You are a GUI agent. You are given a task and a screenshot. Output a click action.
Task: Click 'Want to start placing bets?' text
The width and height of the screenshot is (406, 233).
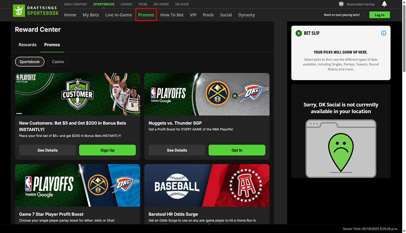point(342,15)
